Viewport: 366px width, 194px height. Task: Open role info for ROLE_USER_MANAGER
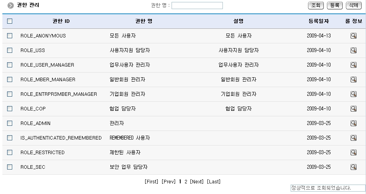[353, 65]
